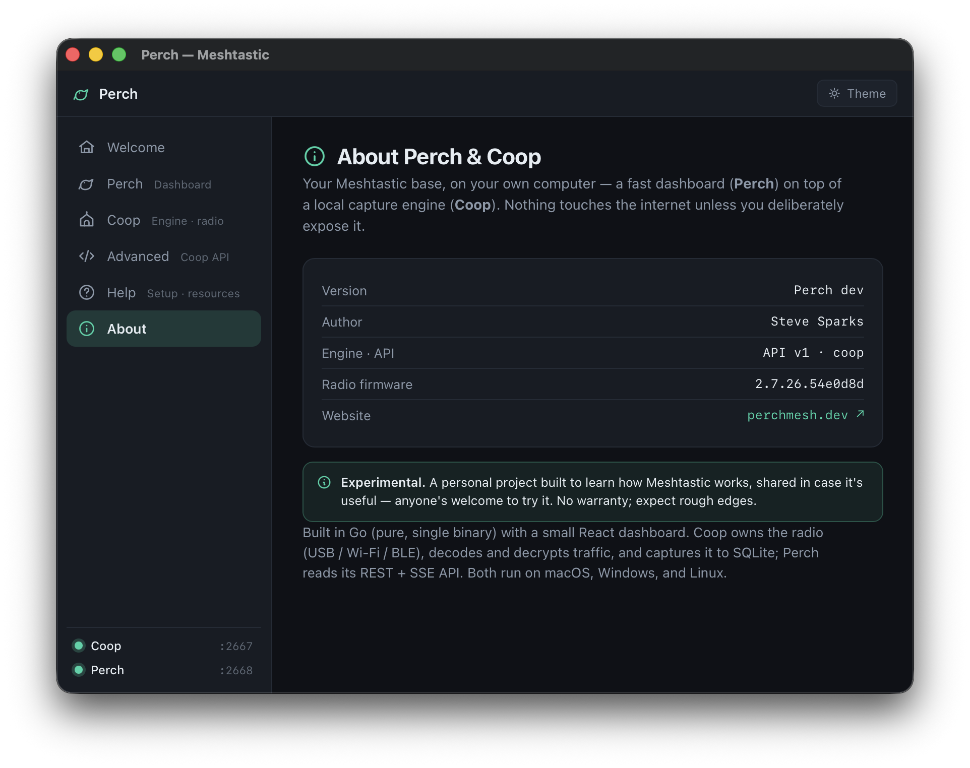Click the info icon next to the page heading
970x768 pixels.
coord(315,156)
